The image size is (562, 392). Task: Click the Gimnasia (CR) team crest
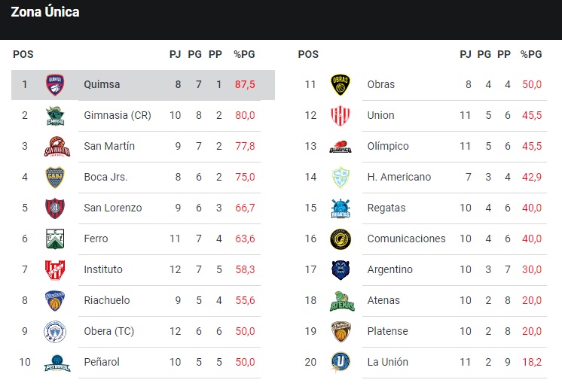(x=55, y=115)
